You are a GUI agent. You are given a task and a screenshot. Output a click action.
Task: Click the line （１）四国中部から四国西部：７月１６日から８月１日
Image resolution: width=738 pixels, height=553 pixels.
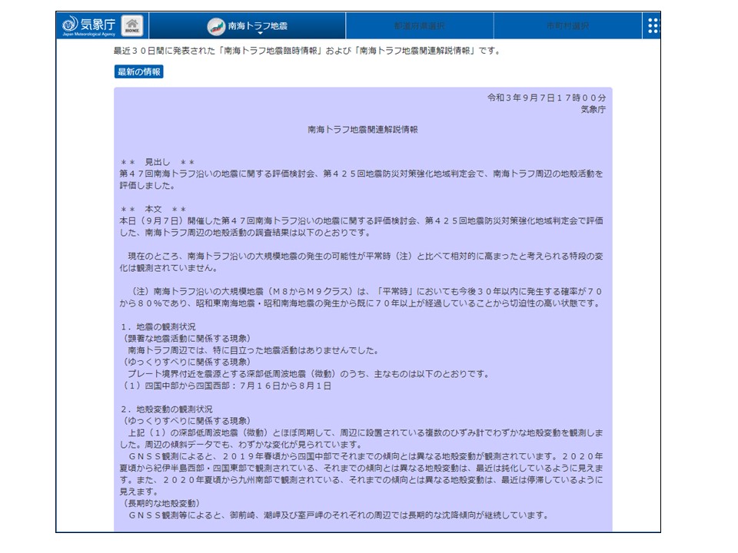click(225, 386)
